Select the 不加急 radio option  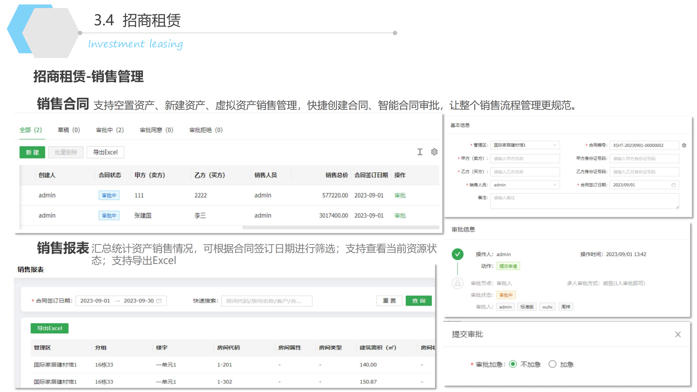pos(512,364)
